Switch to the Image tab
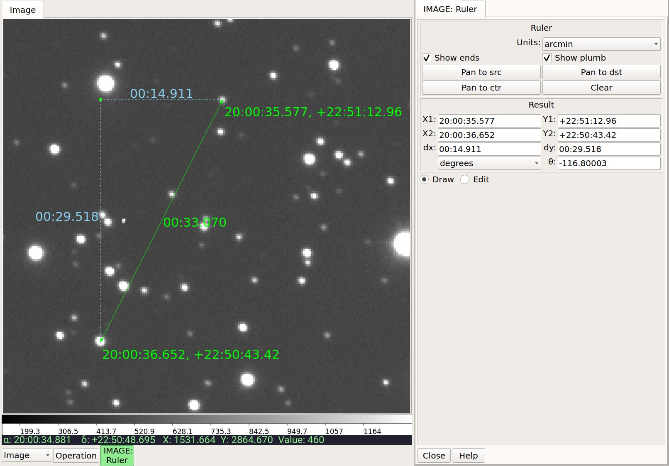Viewport: 669px width, 466px height. (x=23, y=10)
